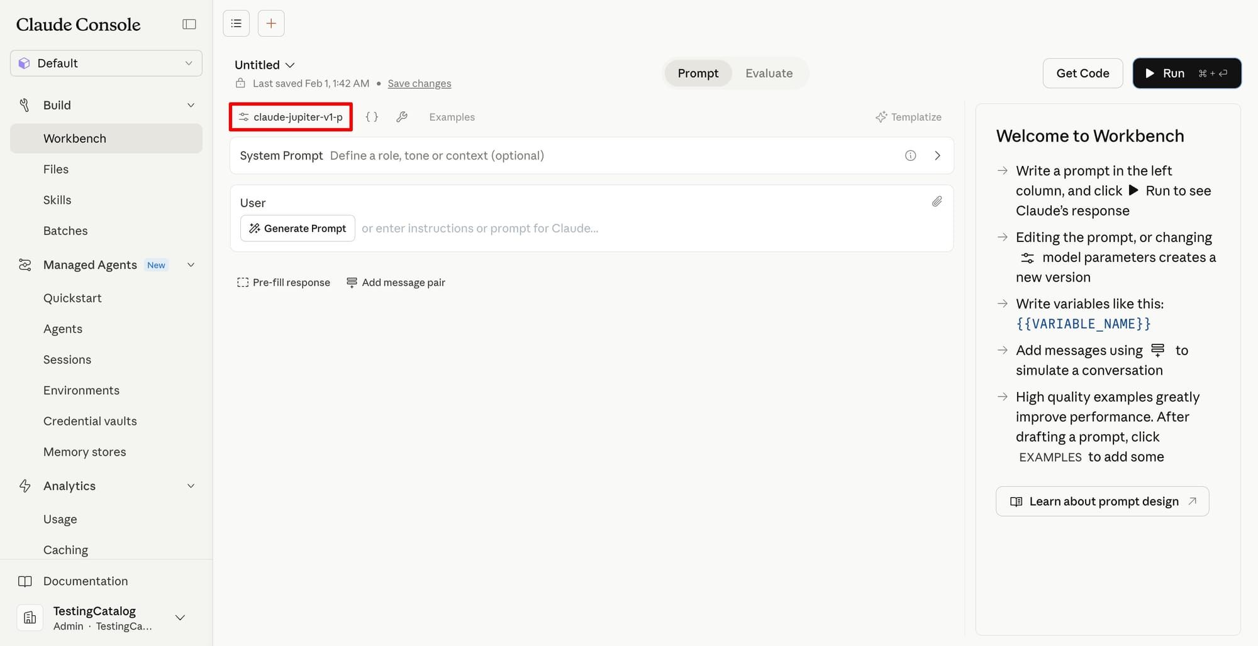Open Credential vaults in the sidebar
The width and height of the screenshot is (1258, 646).
coord(90,421)
